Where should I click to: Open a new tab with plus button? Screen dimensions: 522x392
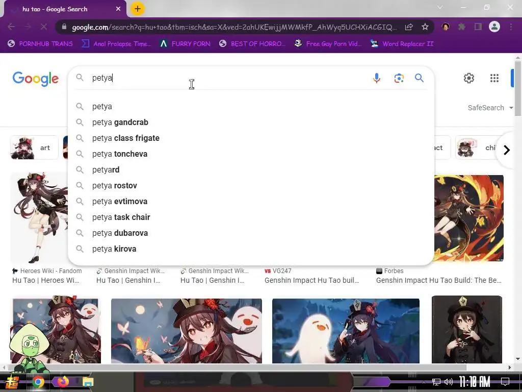click(x=138, y=9)
